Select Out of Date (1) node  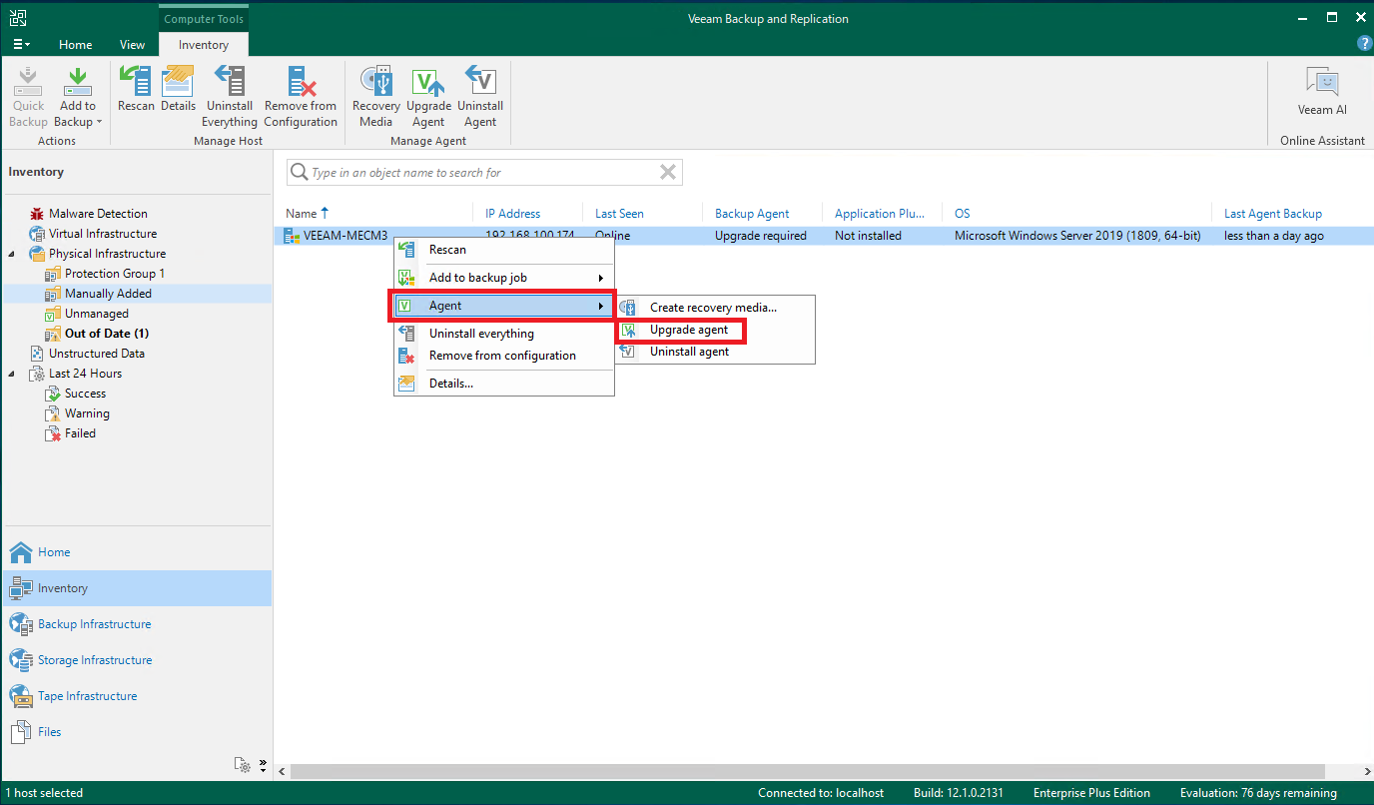pyautogui.click(x=106, y=334)
